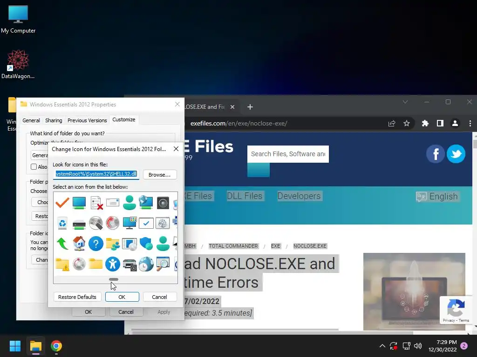Image resolution: width=477 pixels, height=357 pixels.
Task: Open the volume control tray icon
Action: tap(418, 346)
